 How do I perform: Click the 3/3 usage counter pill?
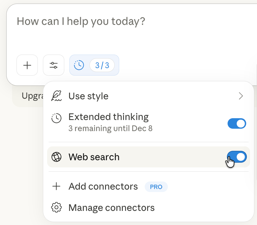(102, 65)
